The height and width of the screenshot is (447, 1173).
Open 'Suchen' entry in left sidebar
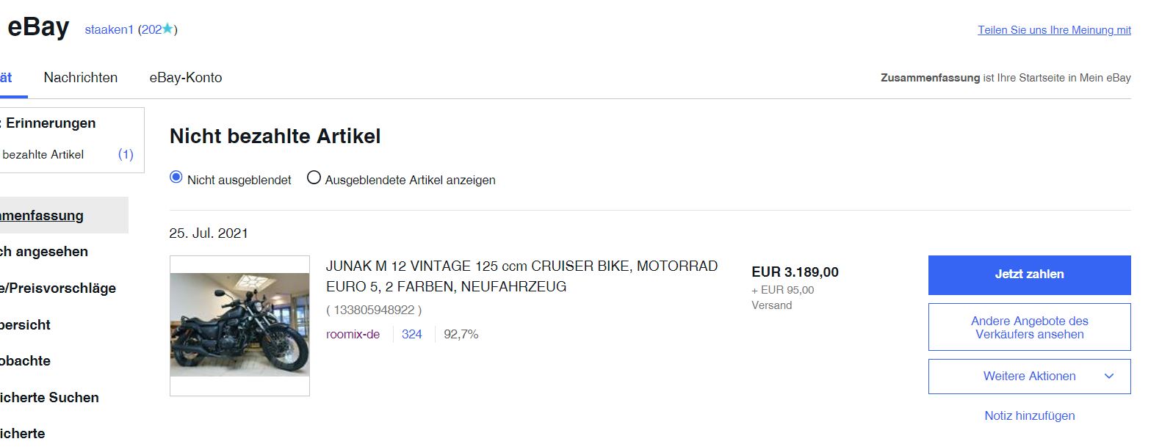[49, 397]
